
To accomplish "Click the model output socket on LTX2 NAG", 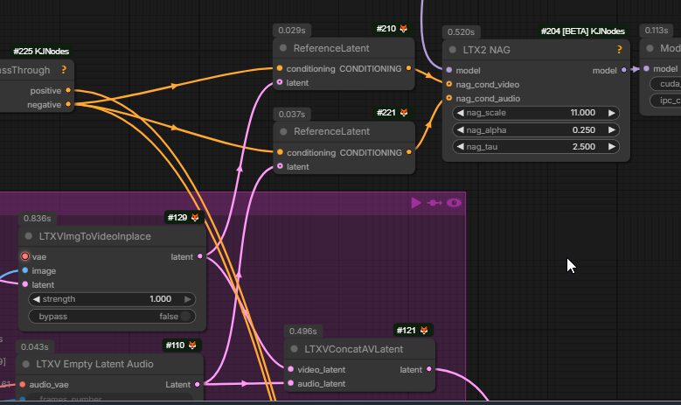I will [624, 70].
